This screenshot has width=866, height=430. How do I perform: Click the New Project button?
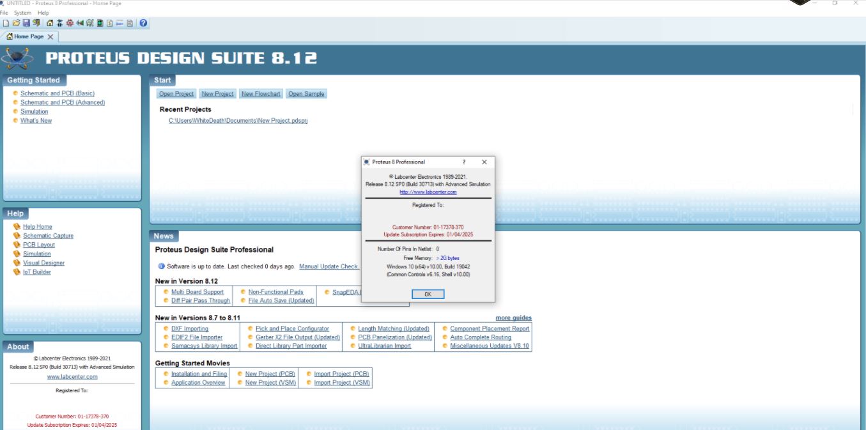click(x=217, y=94)
